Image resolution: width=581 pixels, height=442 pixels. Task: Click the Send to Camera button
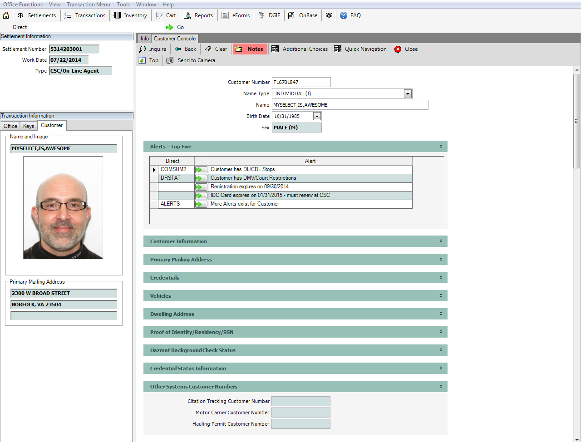click(190, 60)
